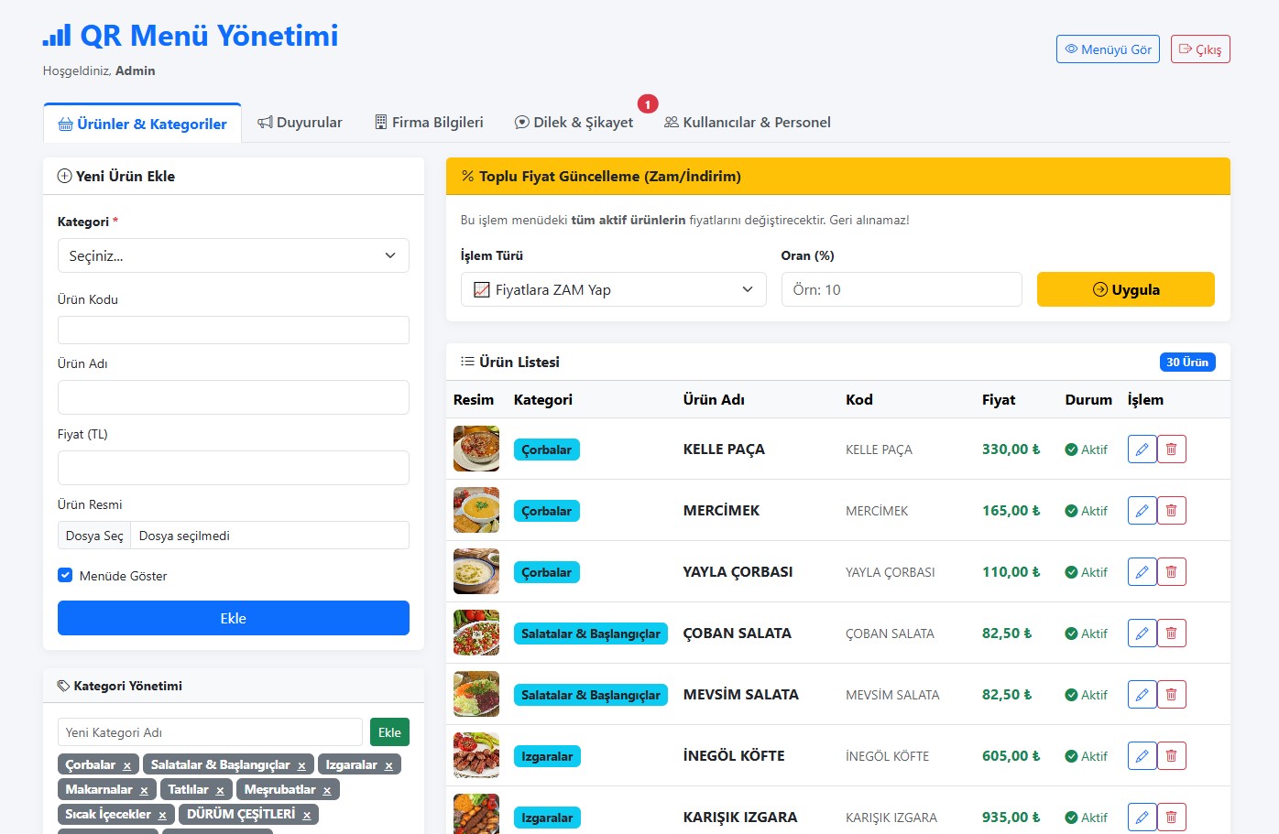Click the edit icon for ÇOBAN SALATA

point(1142,634)
